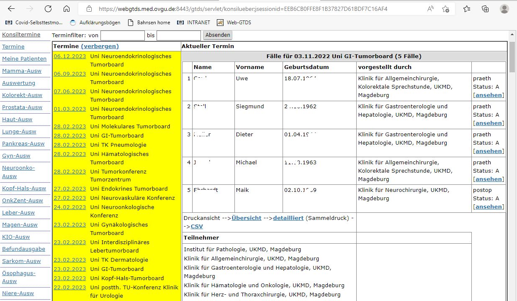Image resolution: width=517 pixels, height=301 pixels.
Task: Open ansehen link for patient Siegmund
Action: (489, 123)
